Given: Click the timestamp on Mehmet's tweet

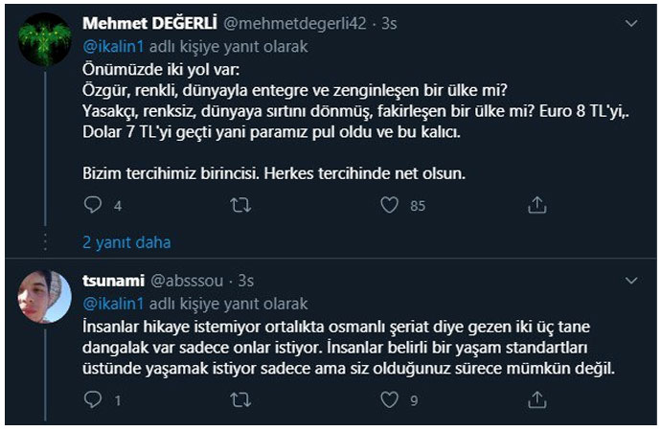Looking at the screenshot, I should 389,22.
